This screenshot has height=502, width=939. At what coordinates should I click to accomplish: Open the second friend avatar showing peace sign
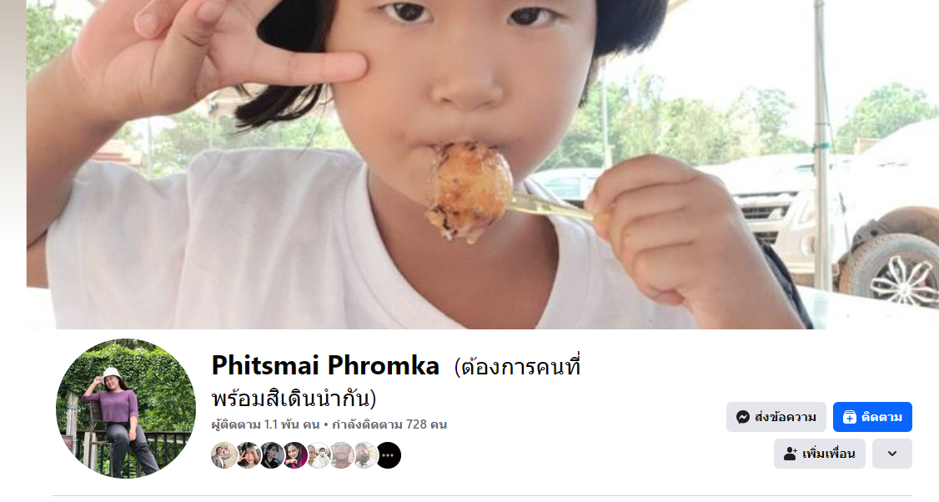click(248, 455)
